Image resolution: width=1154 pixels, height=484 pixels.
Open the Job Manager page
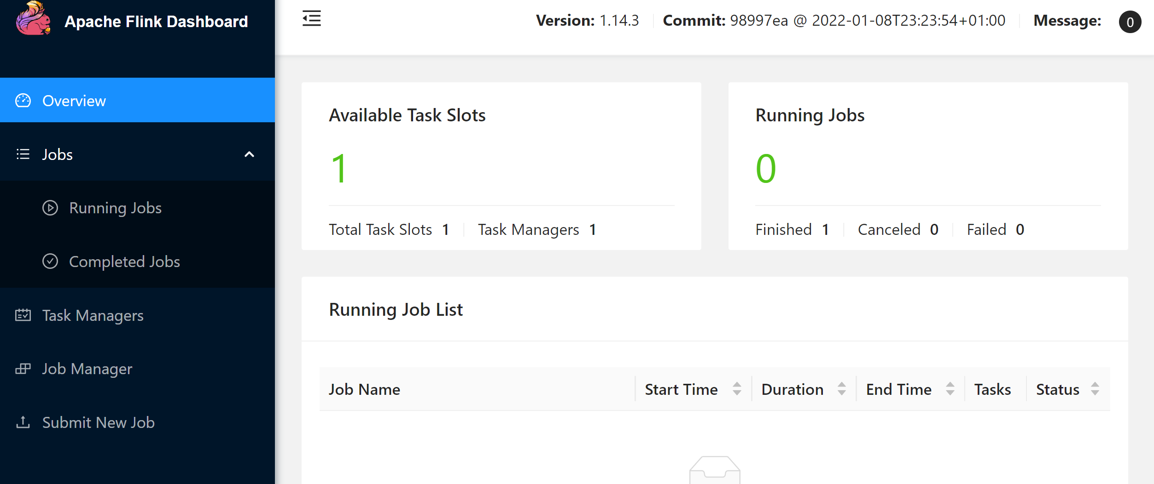(x=137, y=369)
